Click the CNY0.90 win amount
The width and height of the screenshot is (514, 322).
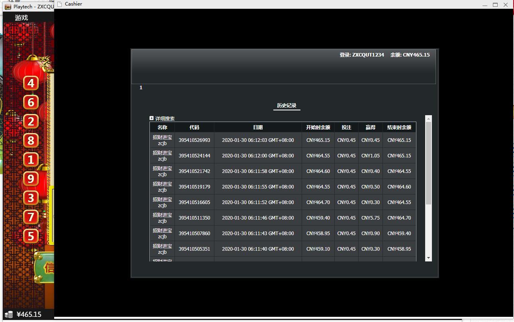click(x=371, y=234)
